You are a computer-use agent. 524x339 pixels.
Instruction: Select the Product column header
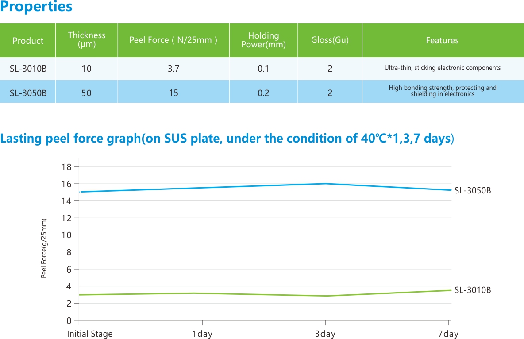coord(28,41)
